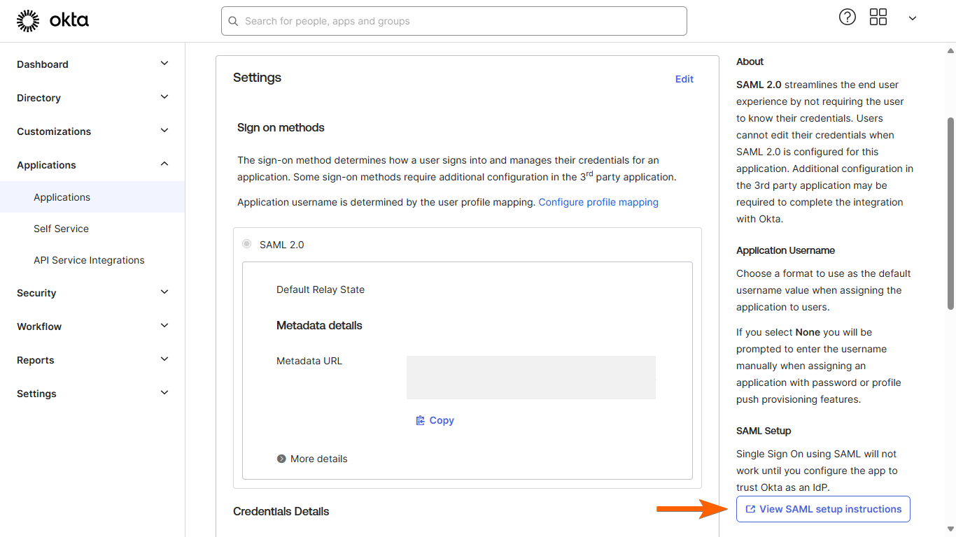The image size is (956, 537).
Task: Click the Copy clipboard icon
Action: tap(420, 420)
